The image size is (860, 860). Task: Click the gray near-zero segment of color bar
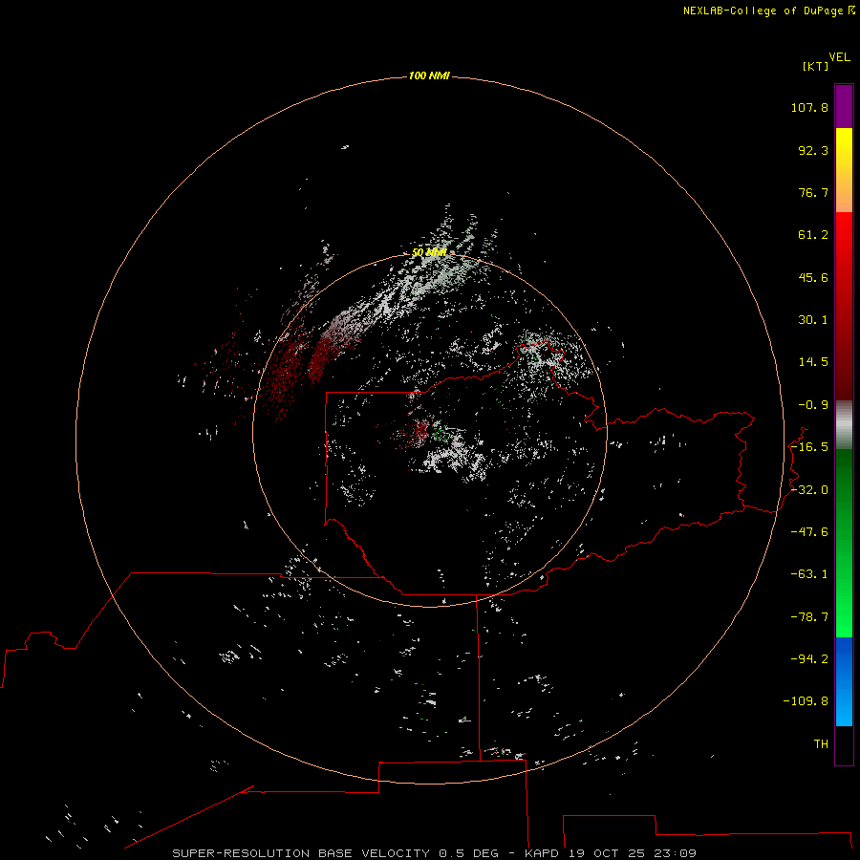(844, 425)
